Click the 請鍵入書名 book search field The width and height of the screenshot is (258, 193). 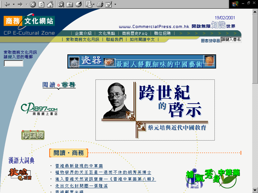click(x=231, y=40)
